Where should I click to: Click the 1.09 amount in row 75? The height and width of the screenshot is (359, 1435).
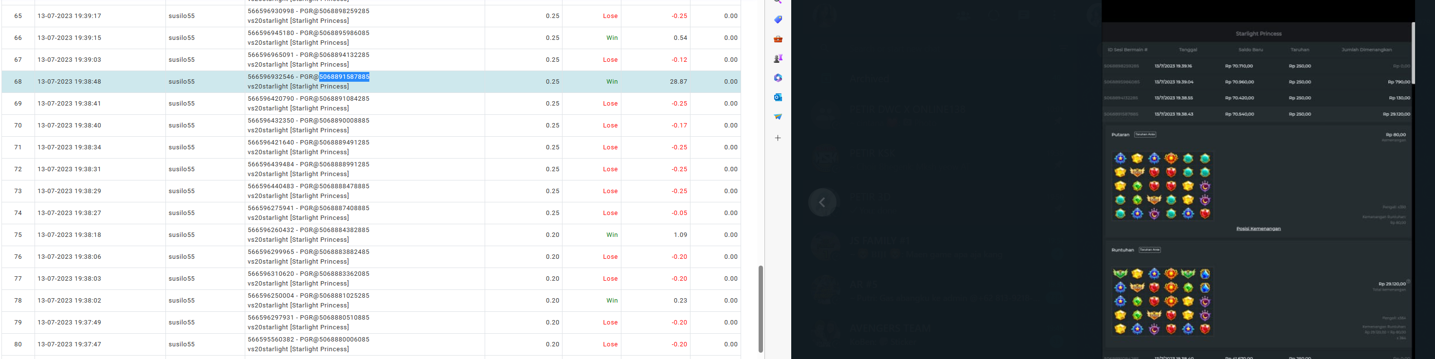point(680,235)
